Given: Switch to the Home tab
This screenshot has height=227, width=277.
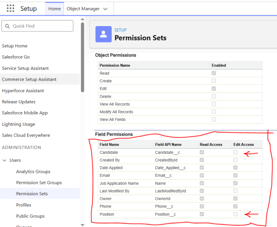Looking at the screenshot, I should tap(54, 9).
